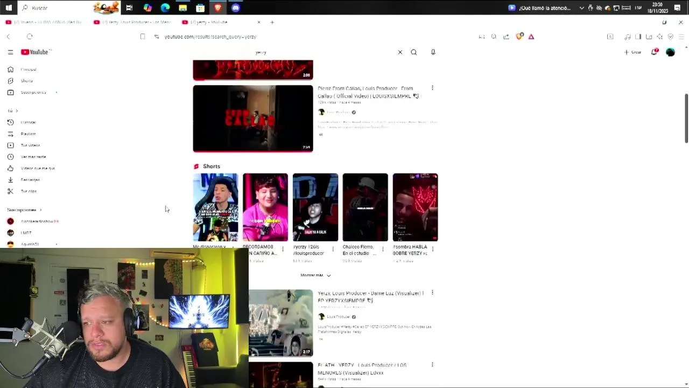This screenshot has width=689, height=388.
Task: Expand Windows system tray overflow chevron
Action: (582, 8)
